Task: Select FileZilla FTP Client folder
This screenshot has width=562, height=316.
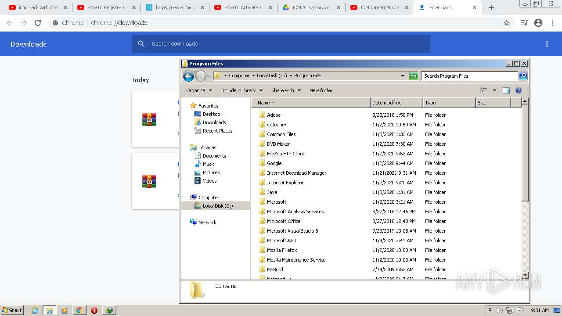Action: click(x=285, y=154)
